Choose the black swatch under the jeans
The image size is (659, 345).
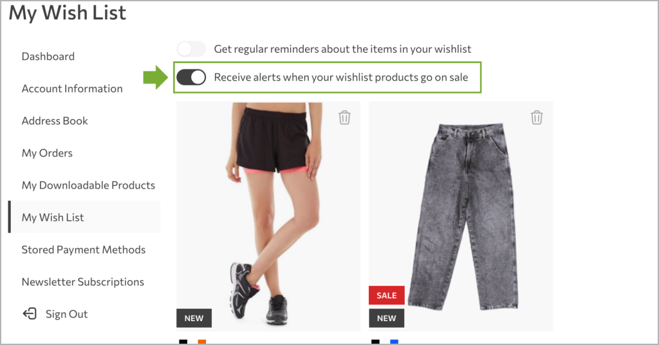375,342
